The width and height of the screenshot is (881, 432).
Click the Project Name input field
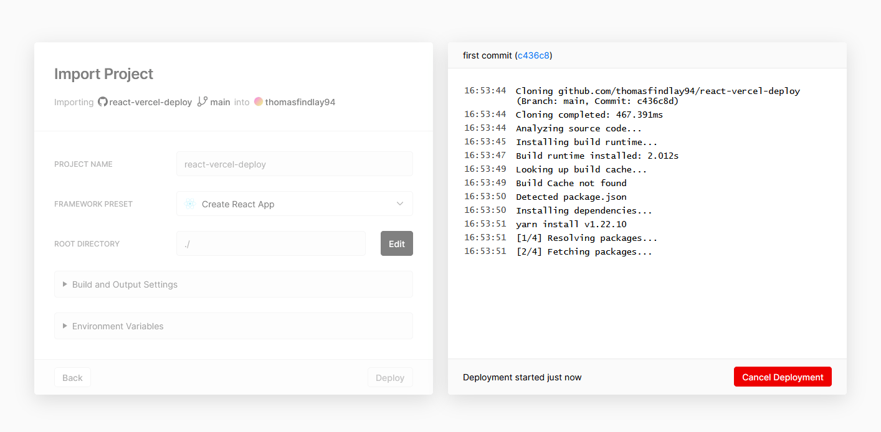click(295, 164)
